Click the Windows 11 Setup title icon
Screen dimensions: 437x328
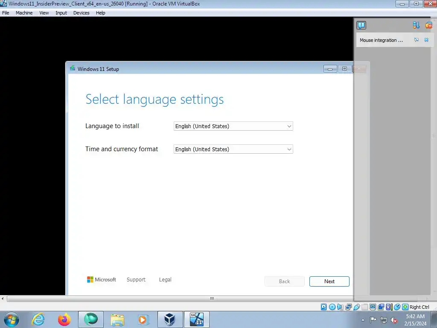click(x=73, y=68)
